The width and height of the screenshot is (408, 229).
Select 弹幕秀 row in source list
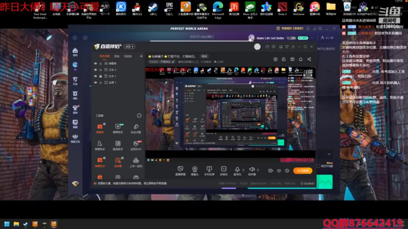pos(118,63)
